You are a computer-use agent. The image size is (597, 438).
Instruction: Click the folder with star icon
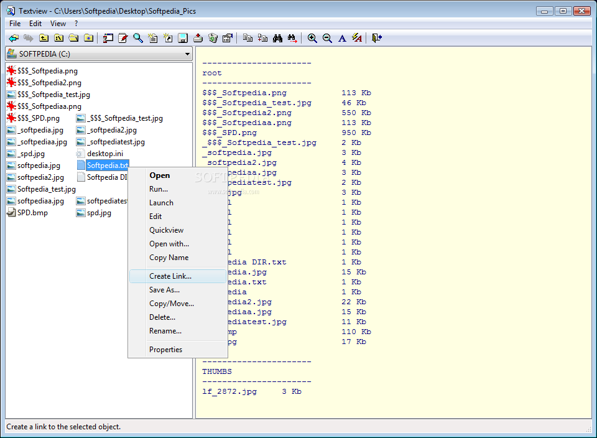click(x=88, y=38)
